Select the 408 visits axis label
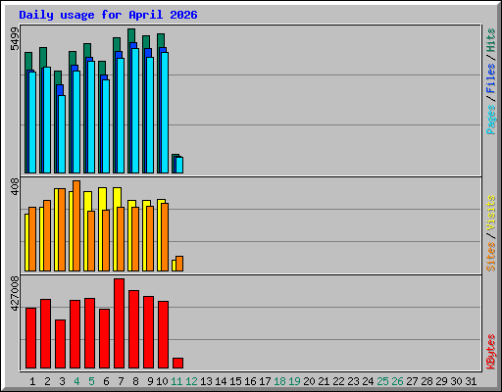 [x=15, y=187]
